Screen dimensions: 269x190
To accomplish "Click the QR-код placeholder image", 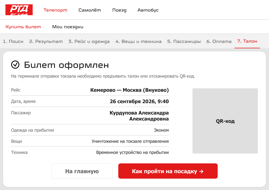I will (225, 121).
